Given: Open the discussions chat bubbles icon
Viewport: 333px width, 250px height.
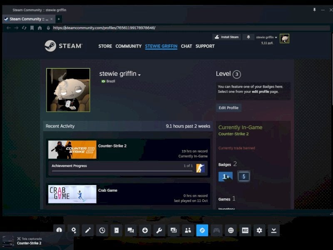Looking at the screenshot, I should coord(131,230).
